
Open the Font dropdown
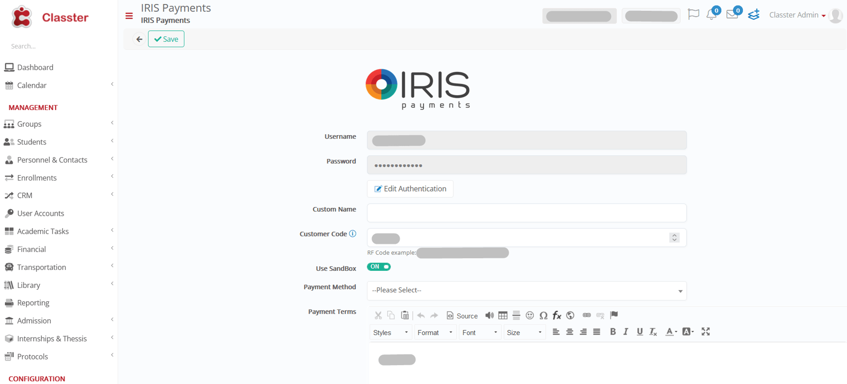click(480, 332)
